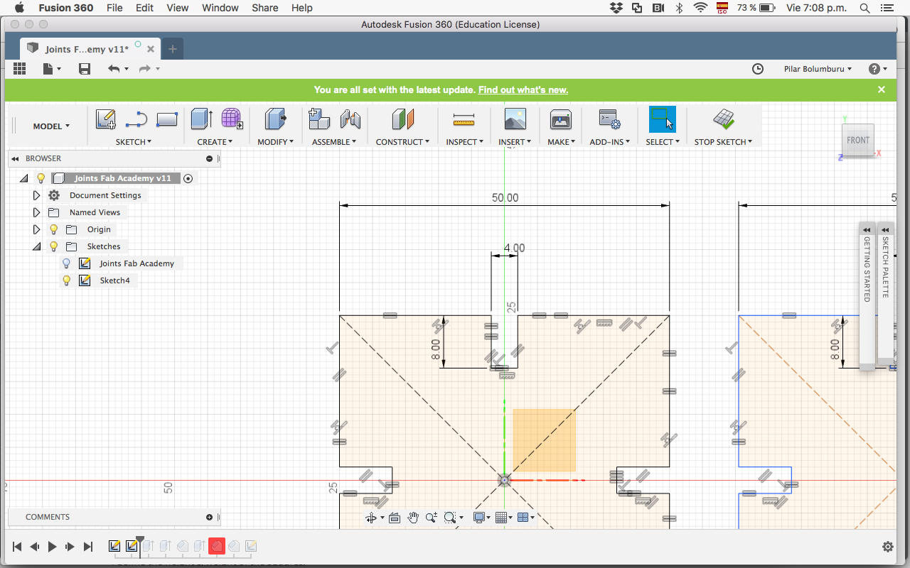Expand the Document Settings node
The image size is (910, 568).
36,195
